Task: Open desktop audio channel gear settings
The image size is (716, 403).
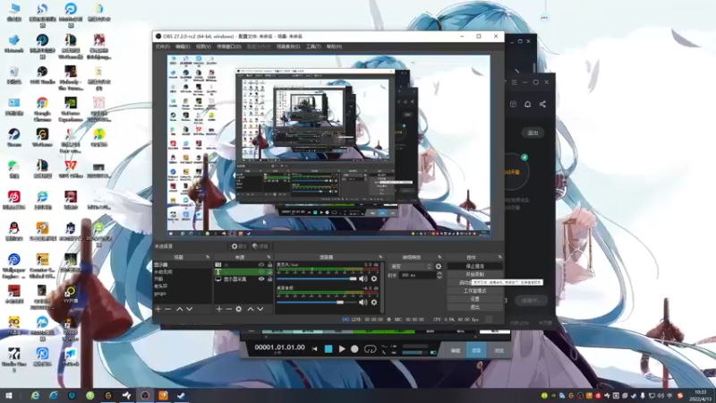Action: (x=374, y=302)
